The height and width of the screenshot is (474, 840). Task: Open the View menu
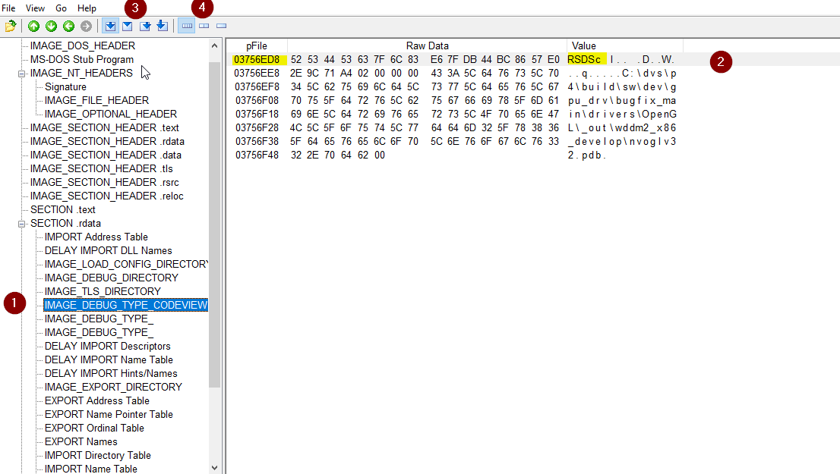[34, 8]
